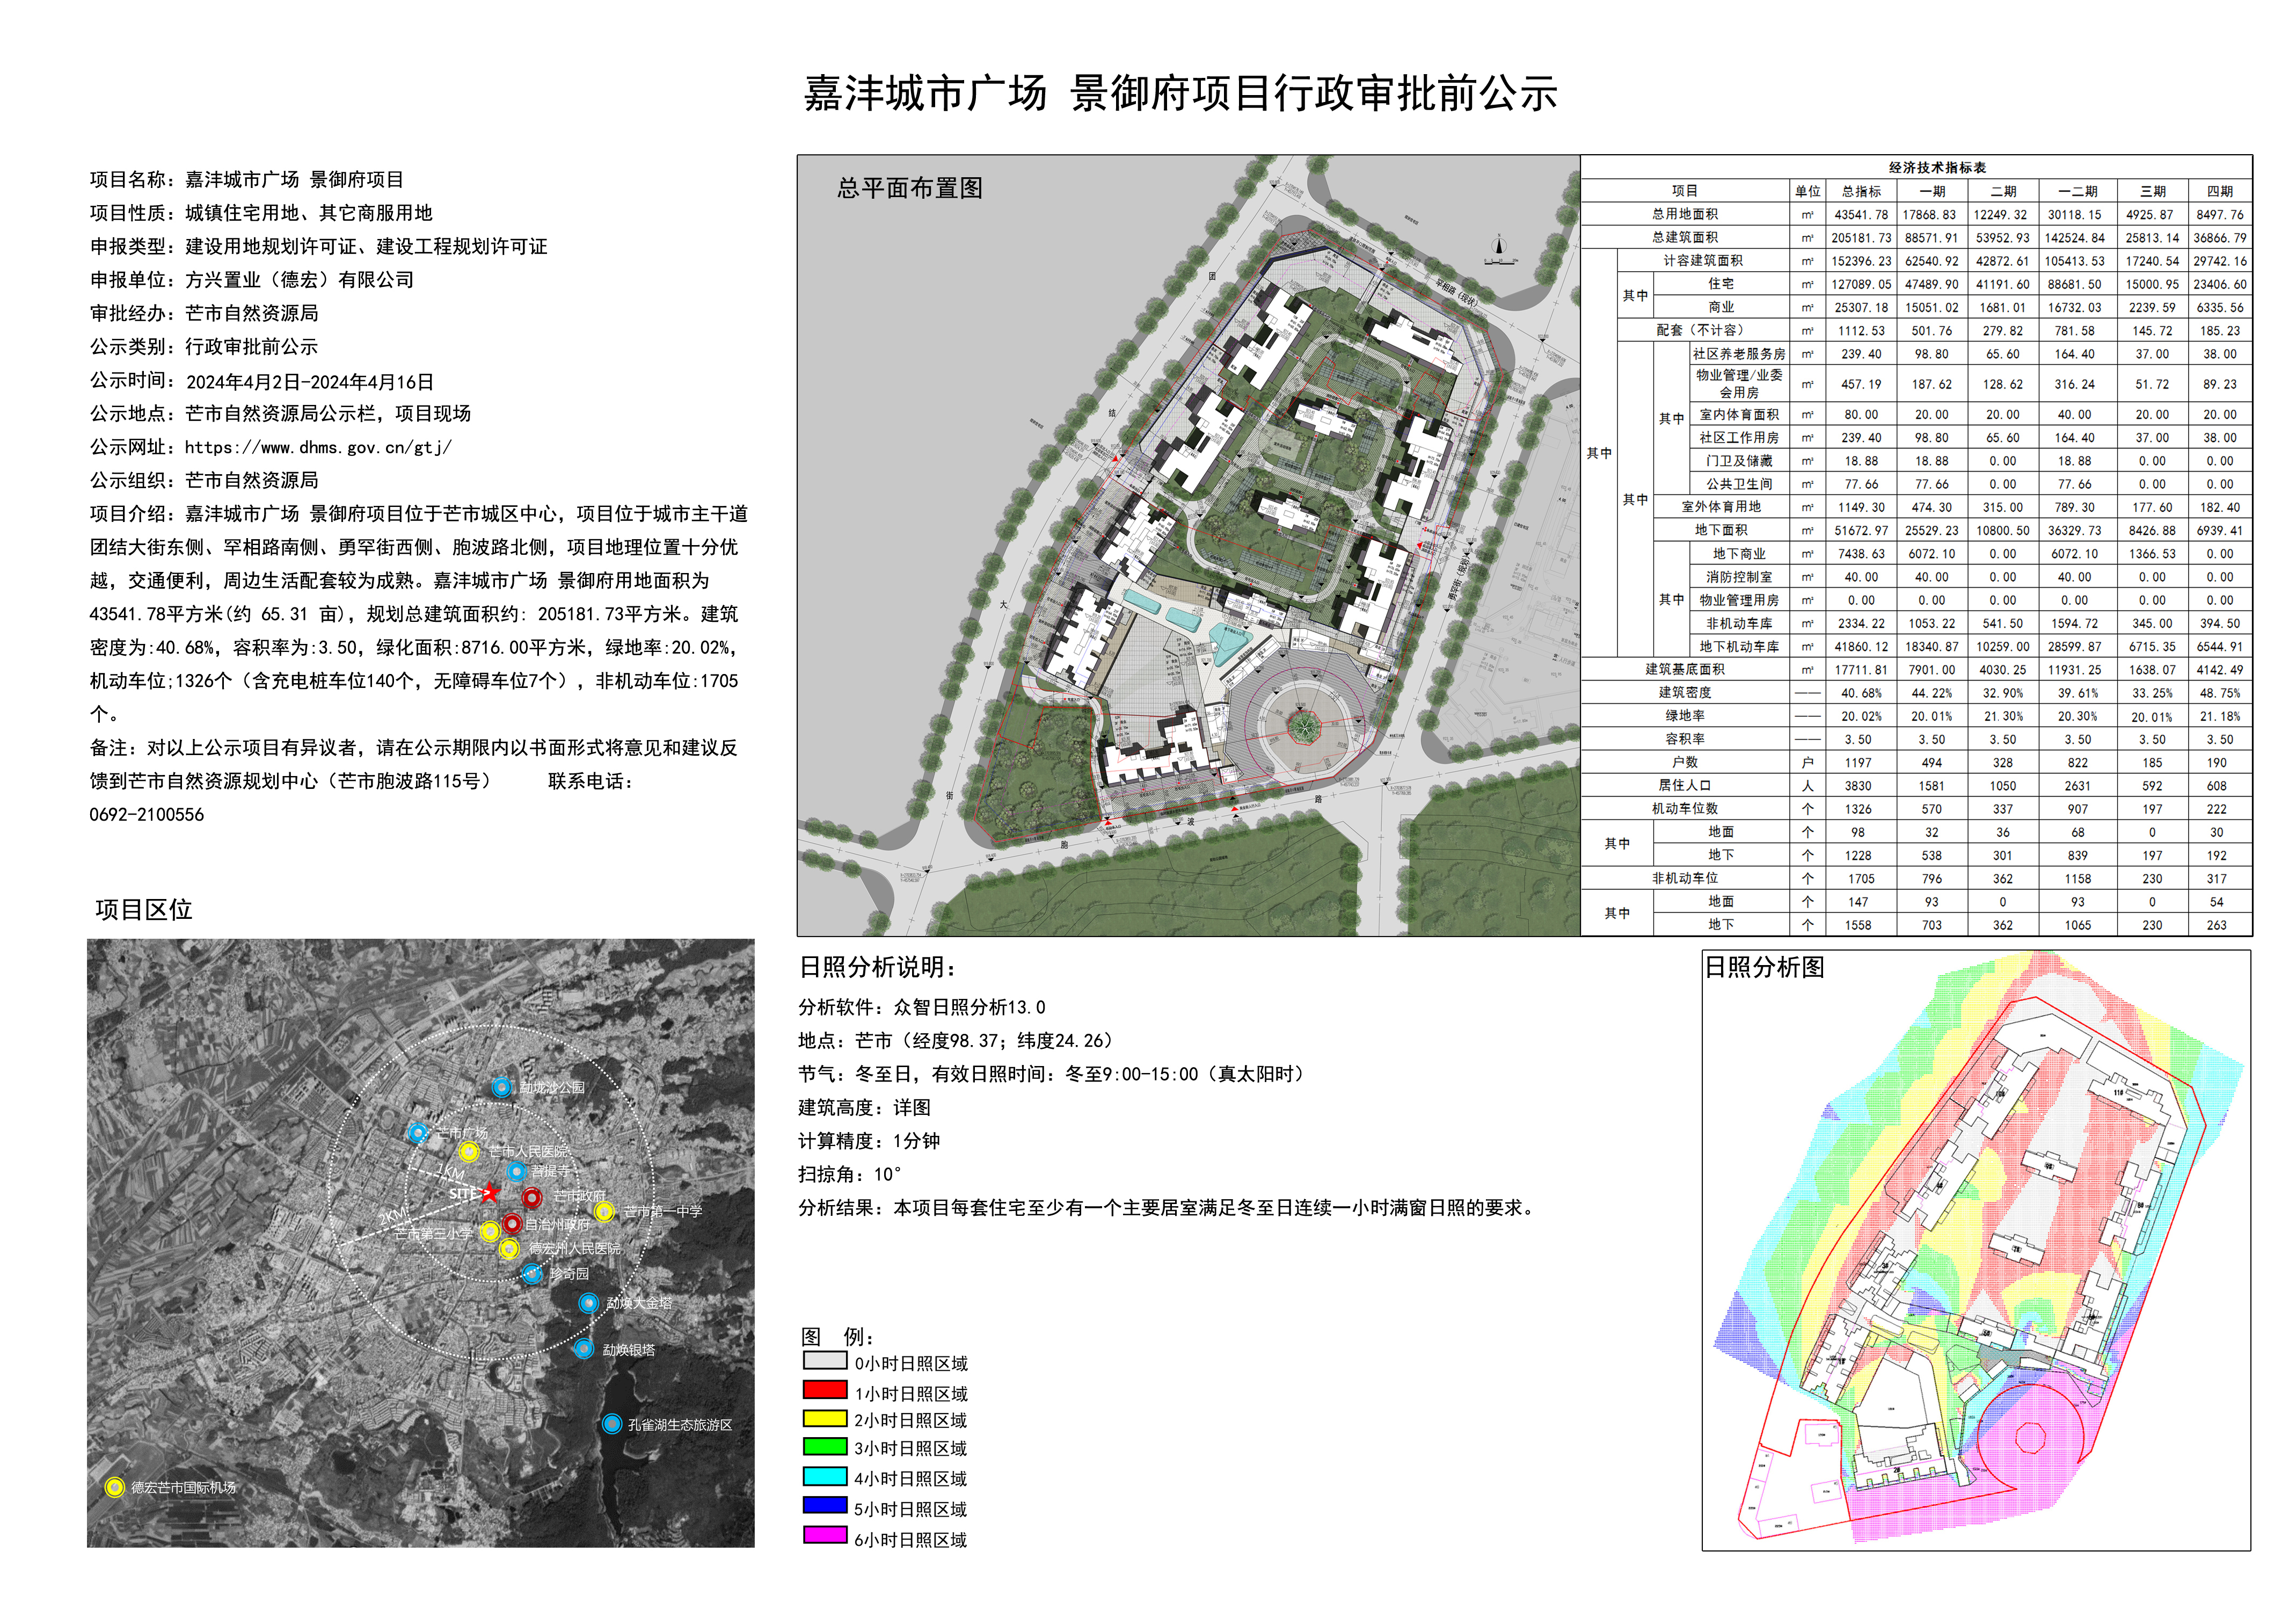
Task: Select the 芒市人民医院 yellow marker
Action: [469, 1152]
